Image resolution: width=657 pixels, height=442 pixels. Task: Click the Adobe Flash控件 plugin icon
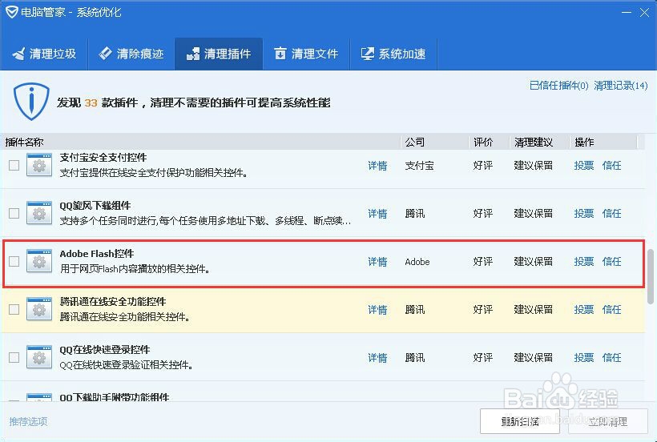39,261
